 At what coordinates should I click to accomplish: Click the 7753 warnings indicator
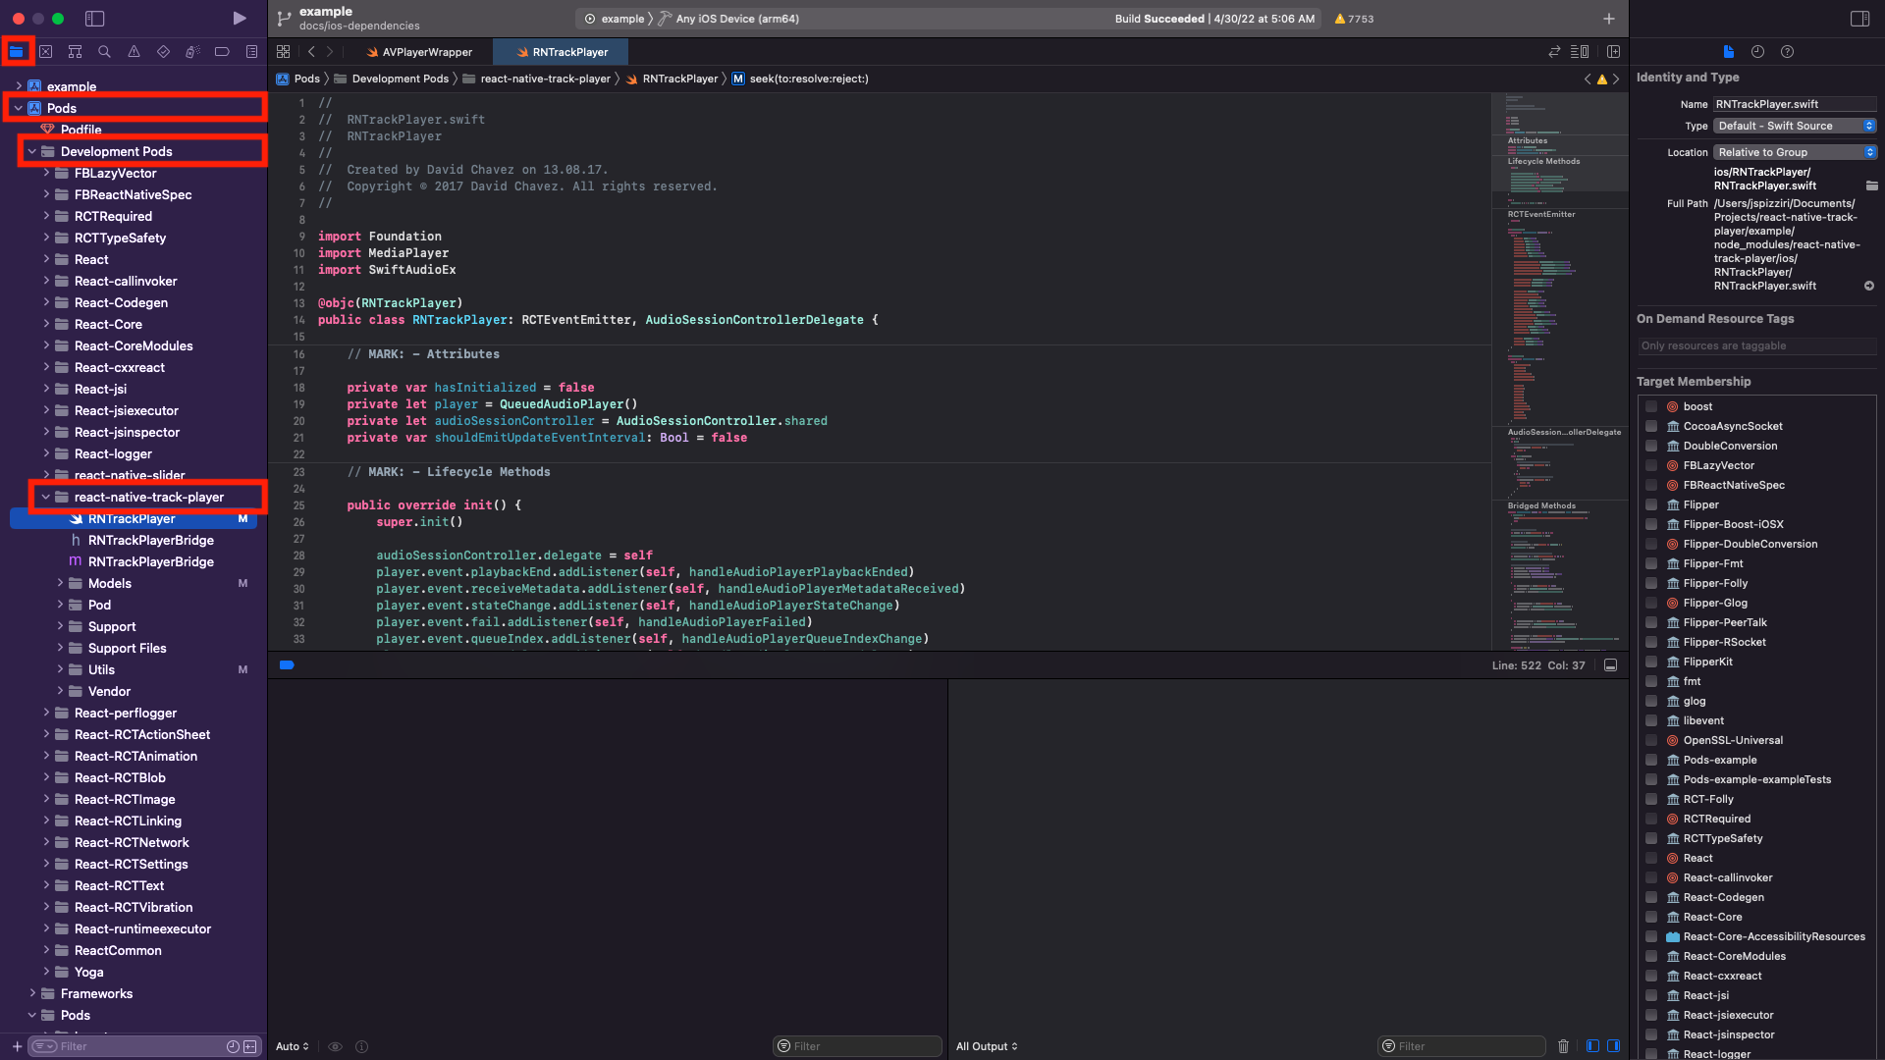1354,19
